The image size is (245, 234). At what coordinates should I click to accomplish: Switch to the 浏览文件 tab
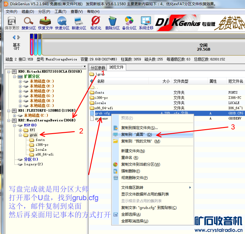pos(116,67)
